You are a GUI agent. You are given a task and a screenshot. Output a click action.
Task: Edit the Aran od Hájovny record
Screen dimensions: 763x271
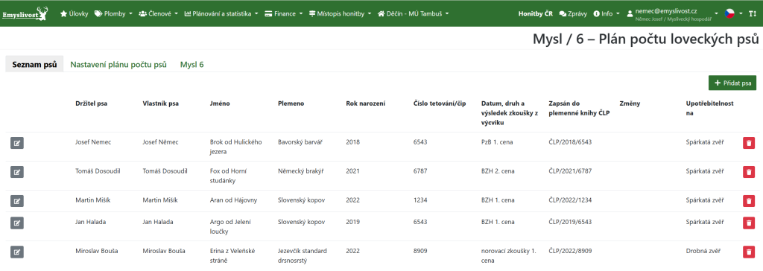coord(17,200)
